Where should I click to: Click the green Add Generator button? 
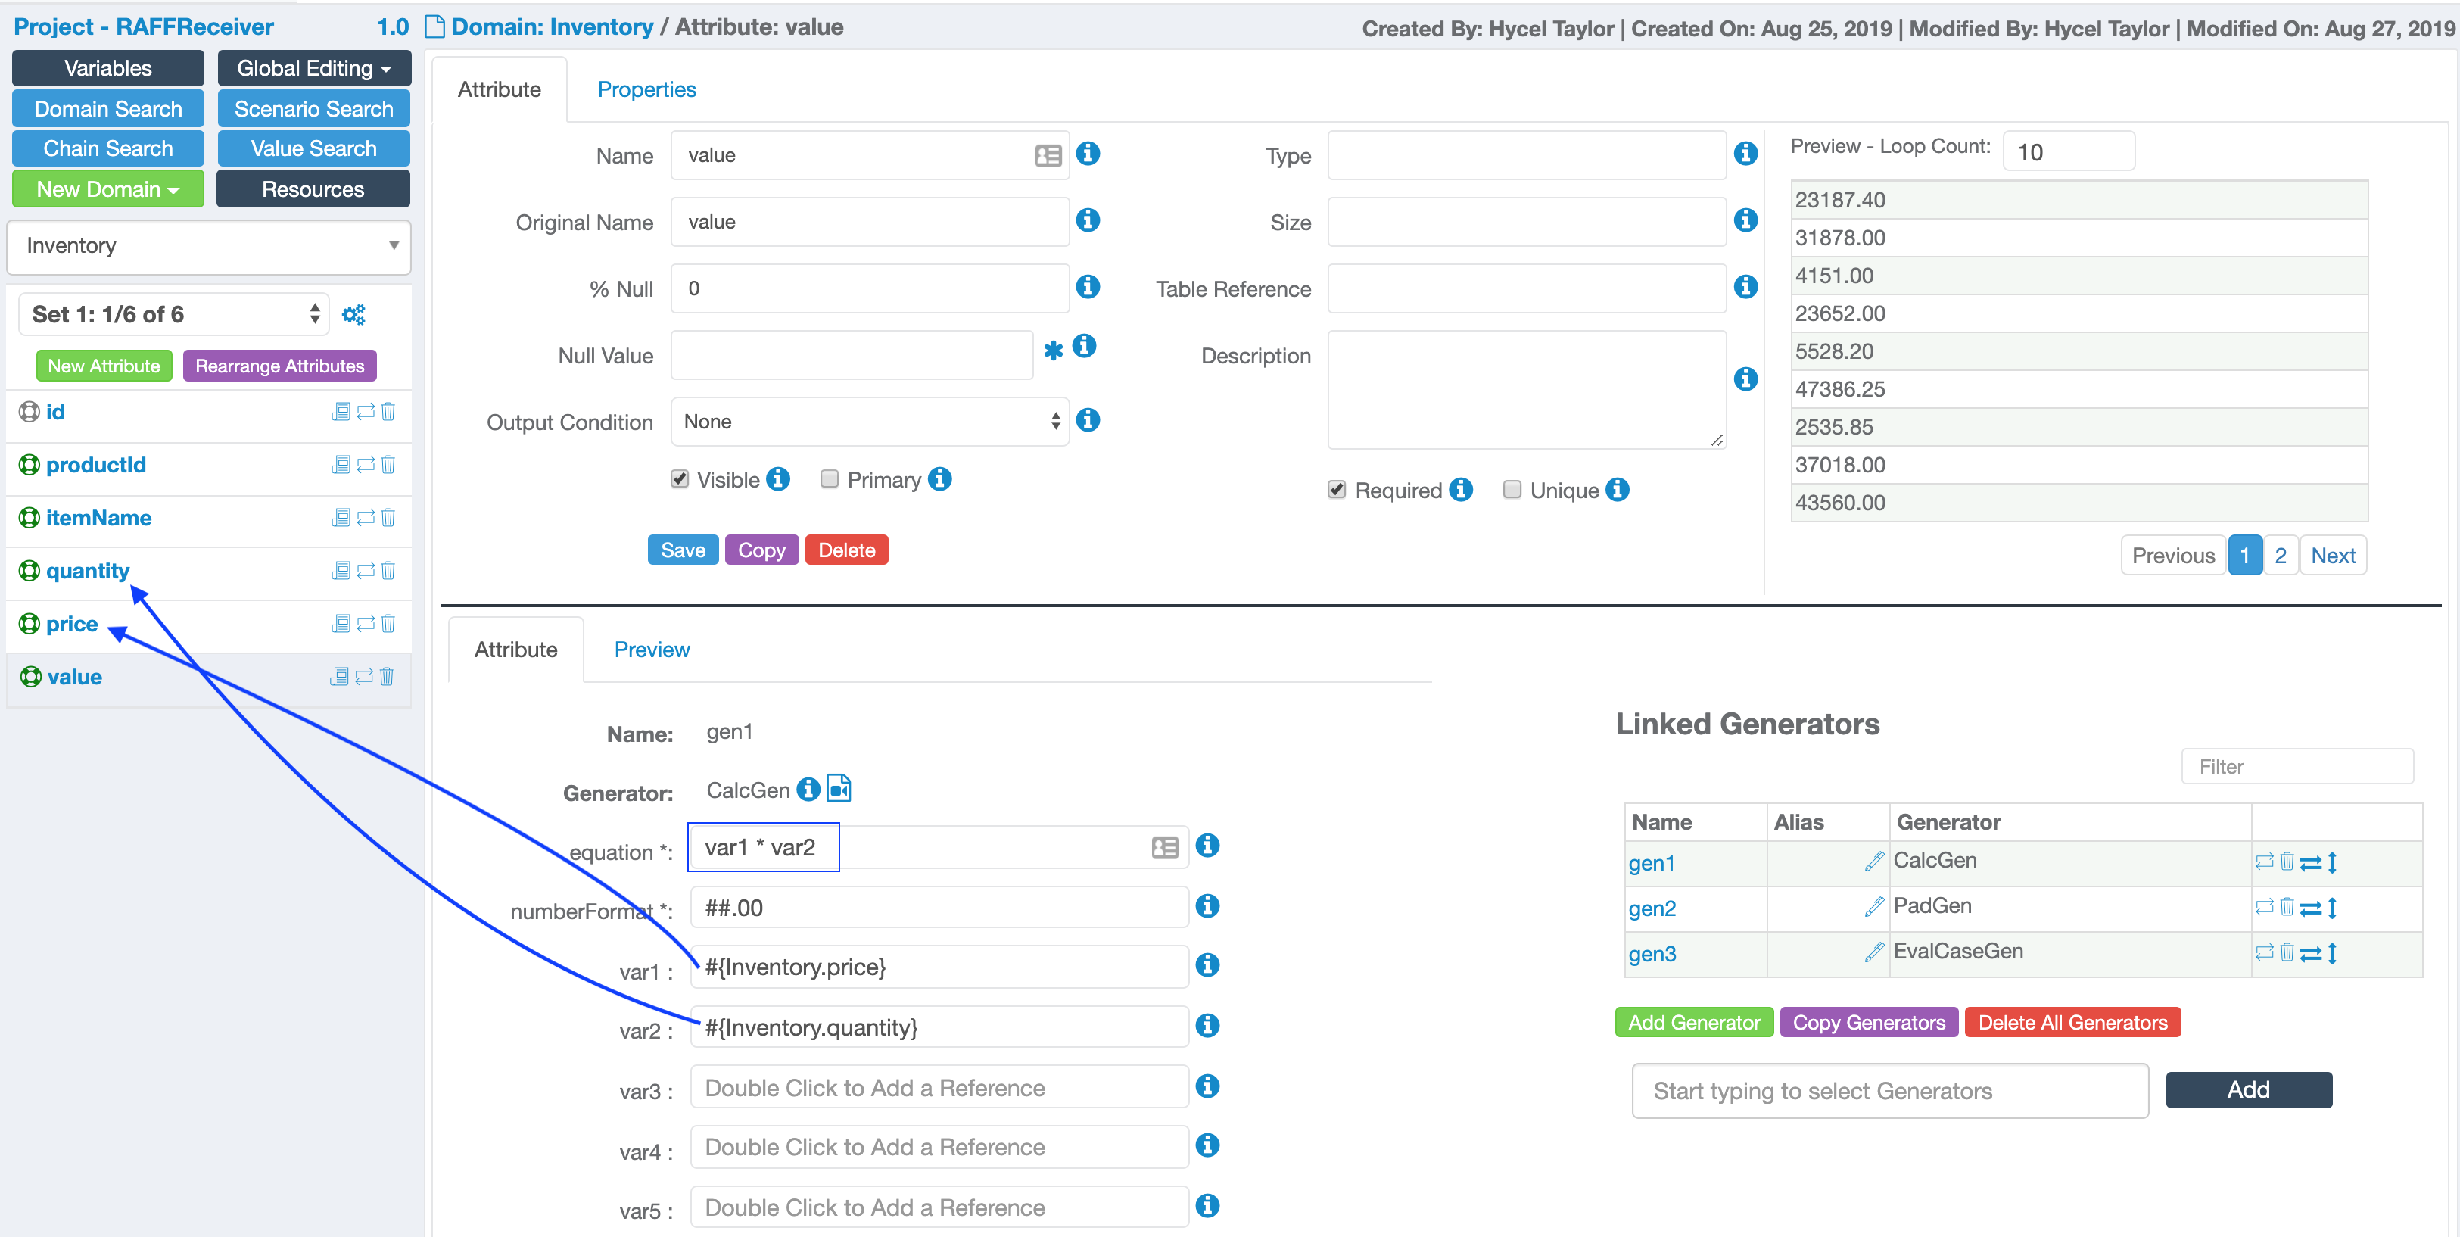[x=1693, y=1022]
